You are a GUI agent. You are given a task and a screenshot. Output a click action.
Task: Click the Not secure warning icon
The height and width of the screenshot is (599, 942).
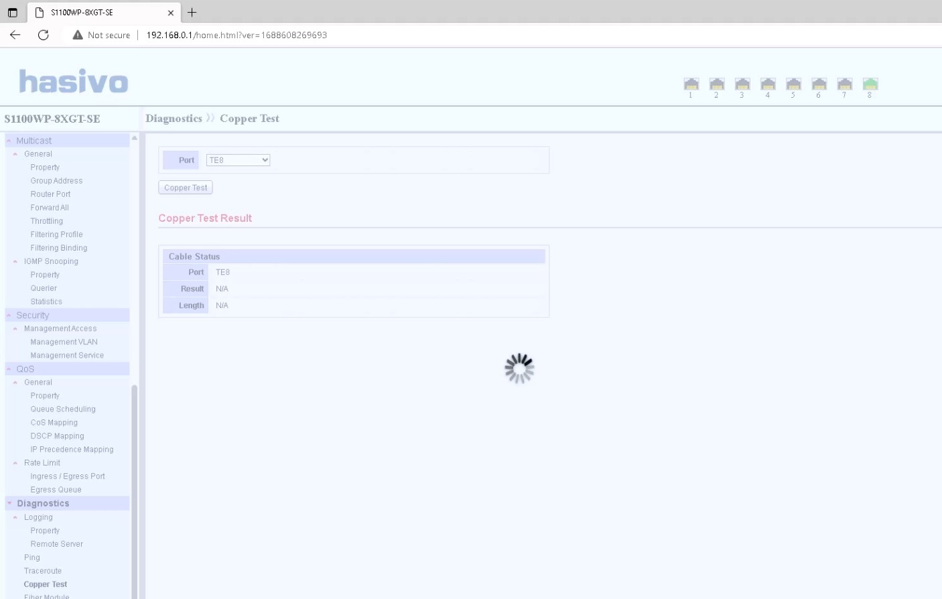(x=78, y=35)
